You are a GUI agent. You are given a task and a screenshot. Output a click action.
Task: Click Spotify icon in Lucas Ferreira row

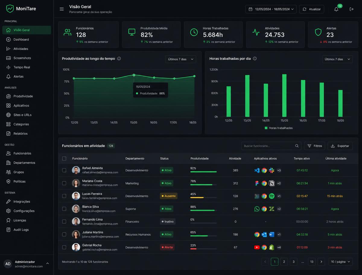pyautogui.click(x=271, y=196)
